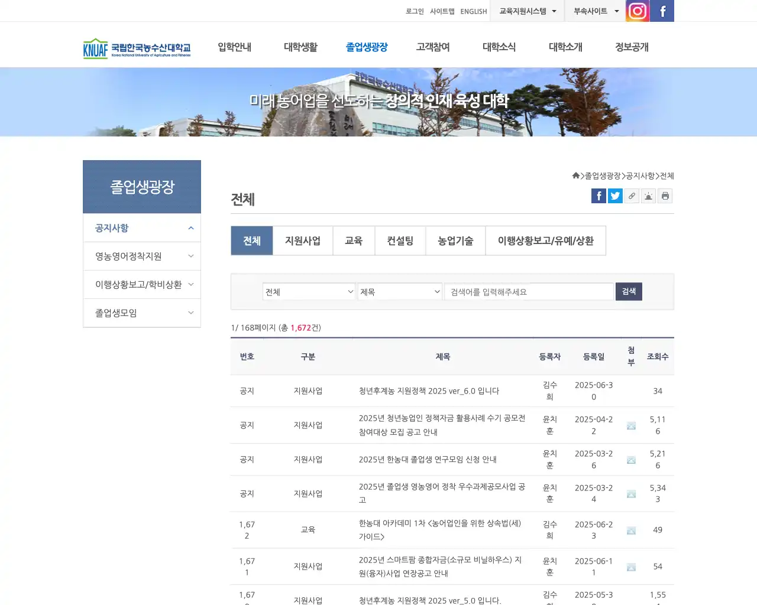Switch to the 교육 tab
The width and height of the screenshot is (757, 605).
coord(354,240)
